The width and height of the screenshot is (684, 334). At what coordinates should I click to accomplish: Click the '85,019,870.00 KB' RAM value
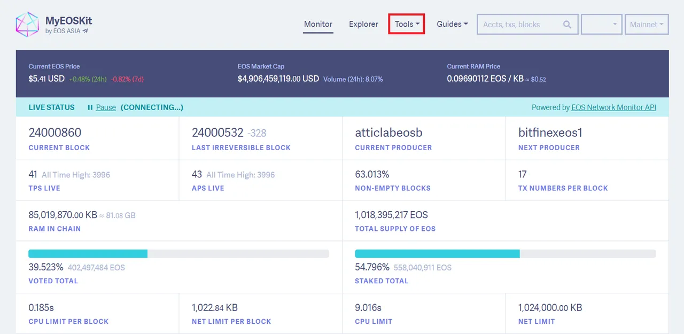click(x=63, y=215)
